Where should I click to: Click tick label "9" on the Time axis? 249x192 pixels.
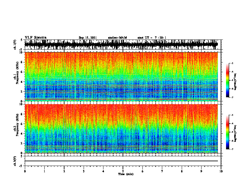(x=201, y=171)
